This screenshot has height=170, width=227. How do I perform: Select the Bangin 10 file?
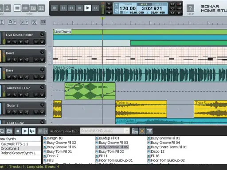pyautogui.click(x=53, y=138)
